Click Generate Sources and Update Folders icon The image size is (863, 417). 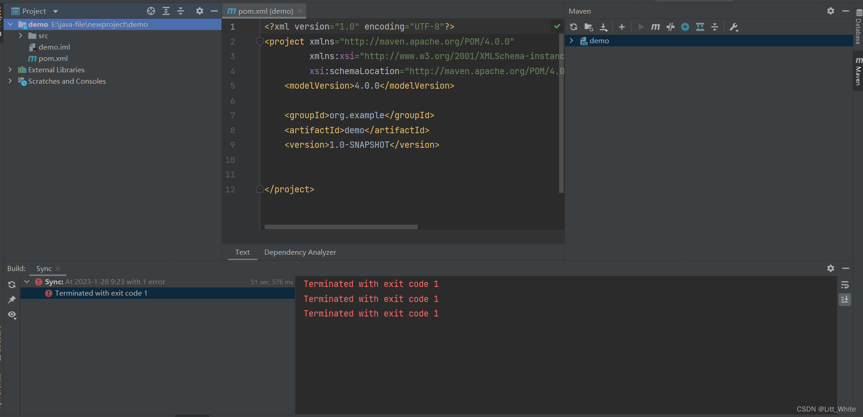[589, 27]
